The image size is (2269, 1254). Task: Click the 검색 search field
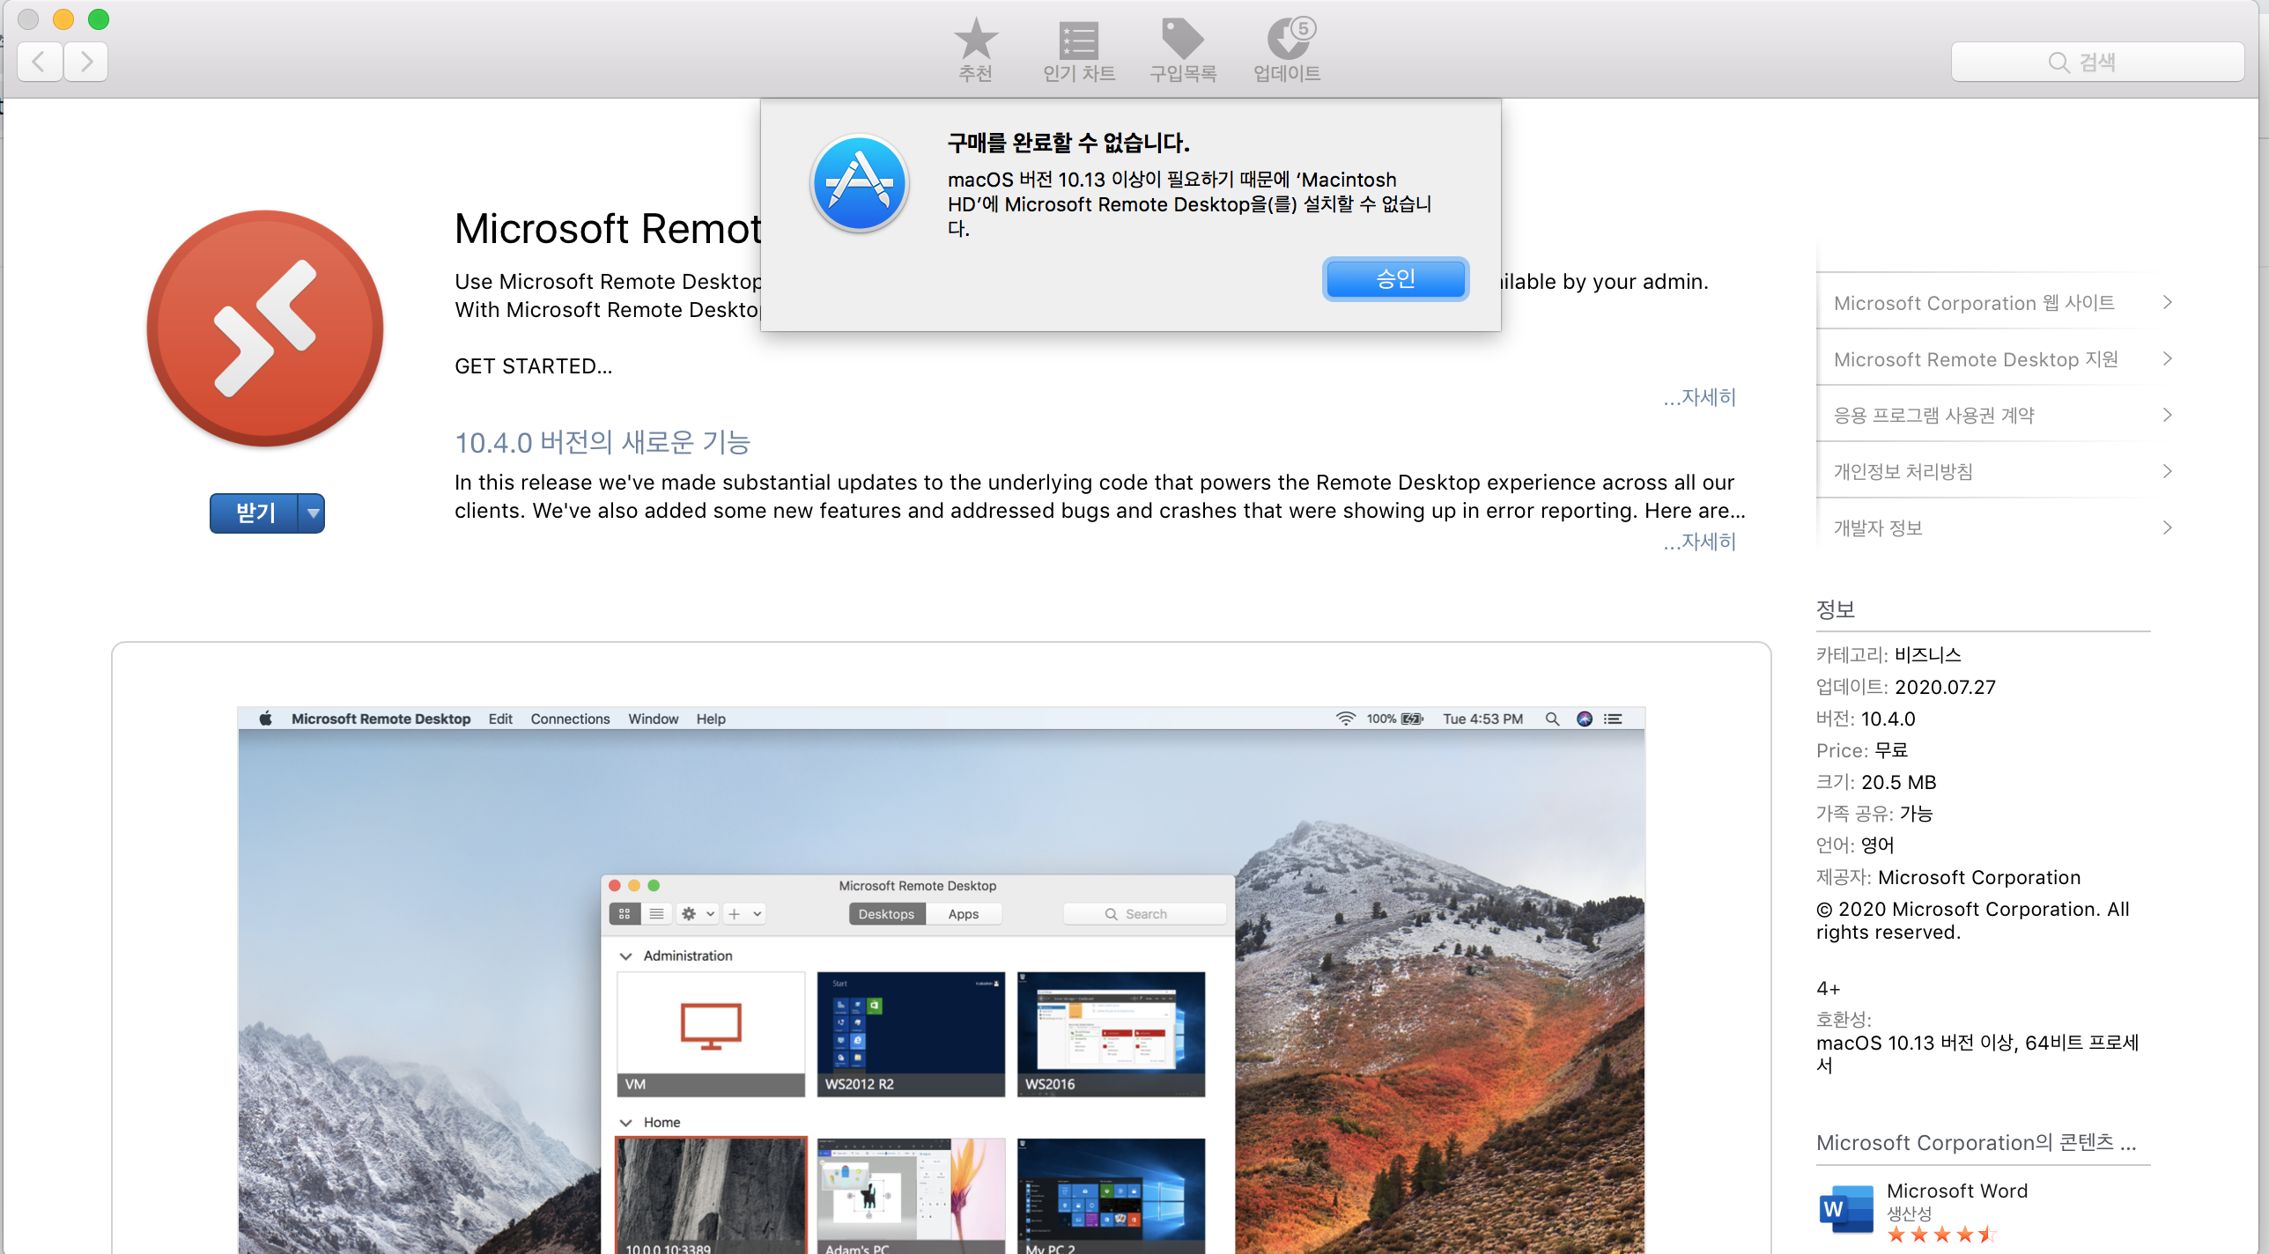click(x=2096, y=62)
